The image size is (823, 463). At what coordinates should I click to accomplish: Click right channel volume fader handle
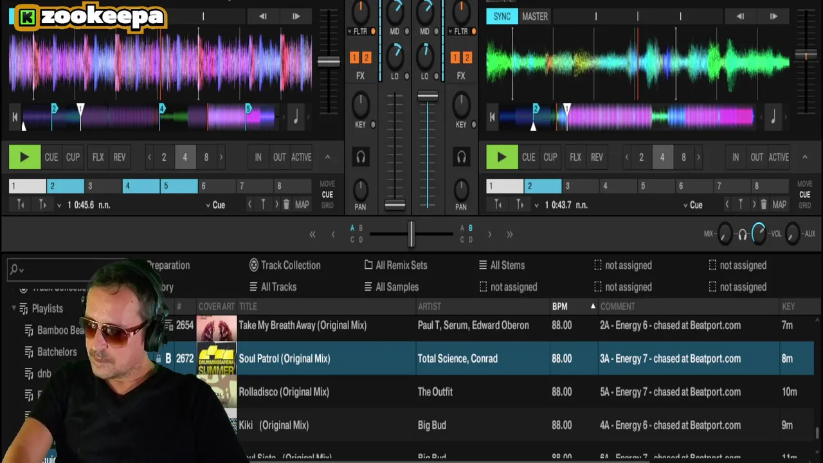pyautogui.click(x=428, y=97)
